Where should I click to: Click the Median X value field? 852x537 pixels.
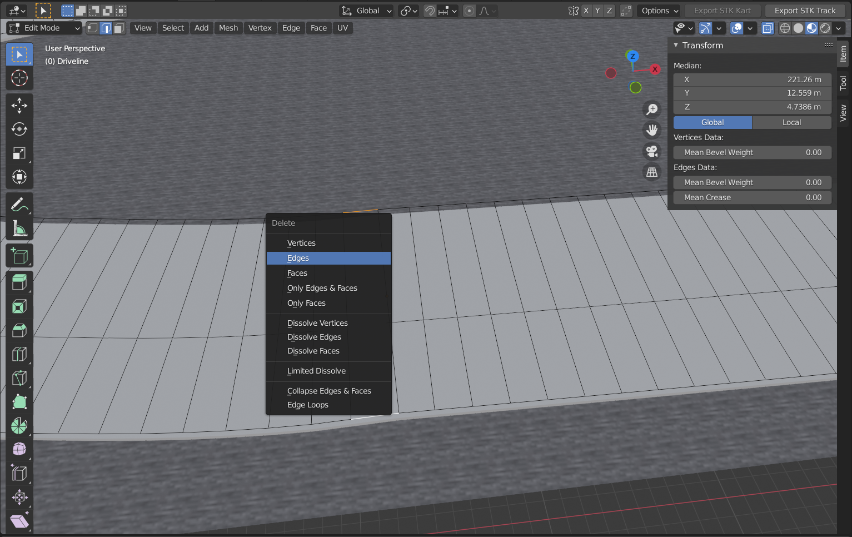click(x=752, y=79)
